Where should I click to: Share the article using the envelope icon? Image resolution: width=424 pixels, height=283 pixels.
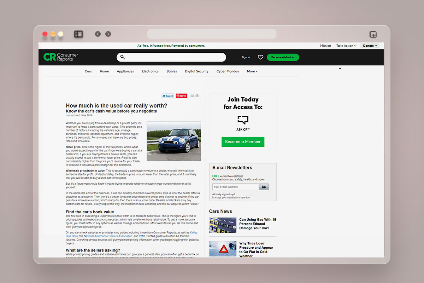(x=192, y=96)
